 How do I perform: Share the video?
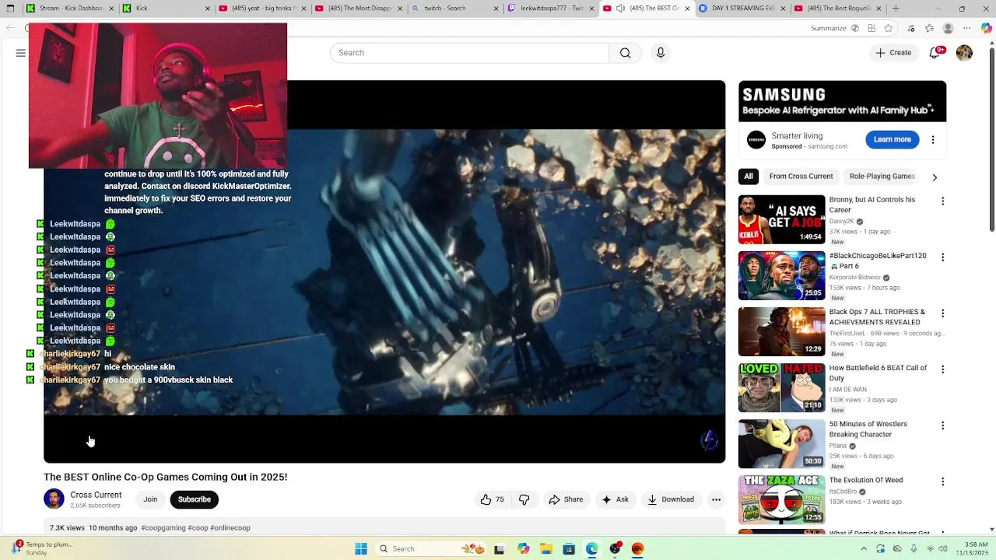coord(566,499)
